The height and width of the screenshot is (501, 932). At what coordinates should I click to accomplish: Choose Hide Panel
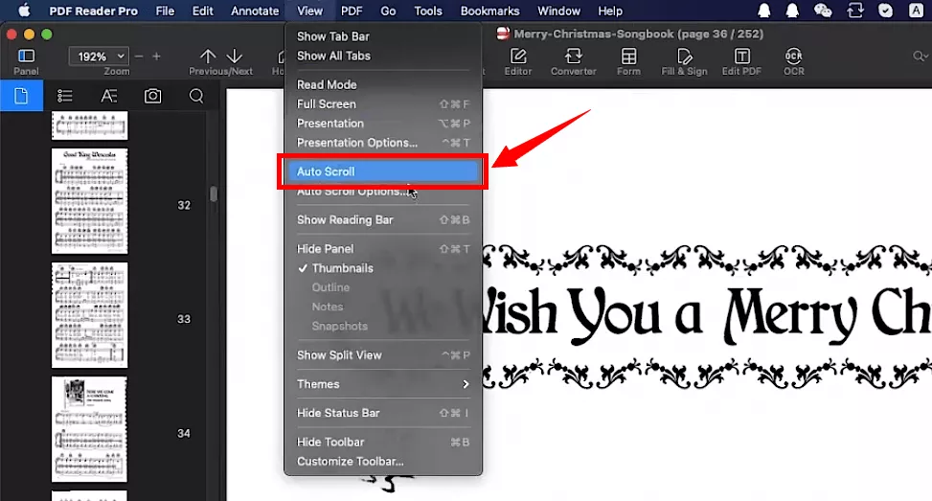click(383, 249)
